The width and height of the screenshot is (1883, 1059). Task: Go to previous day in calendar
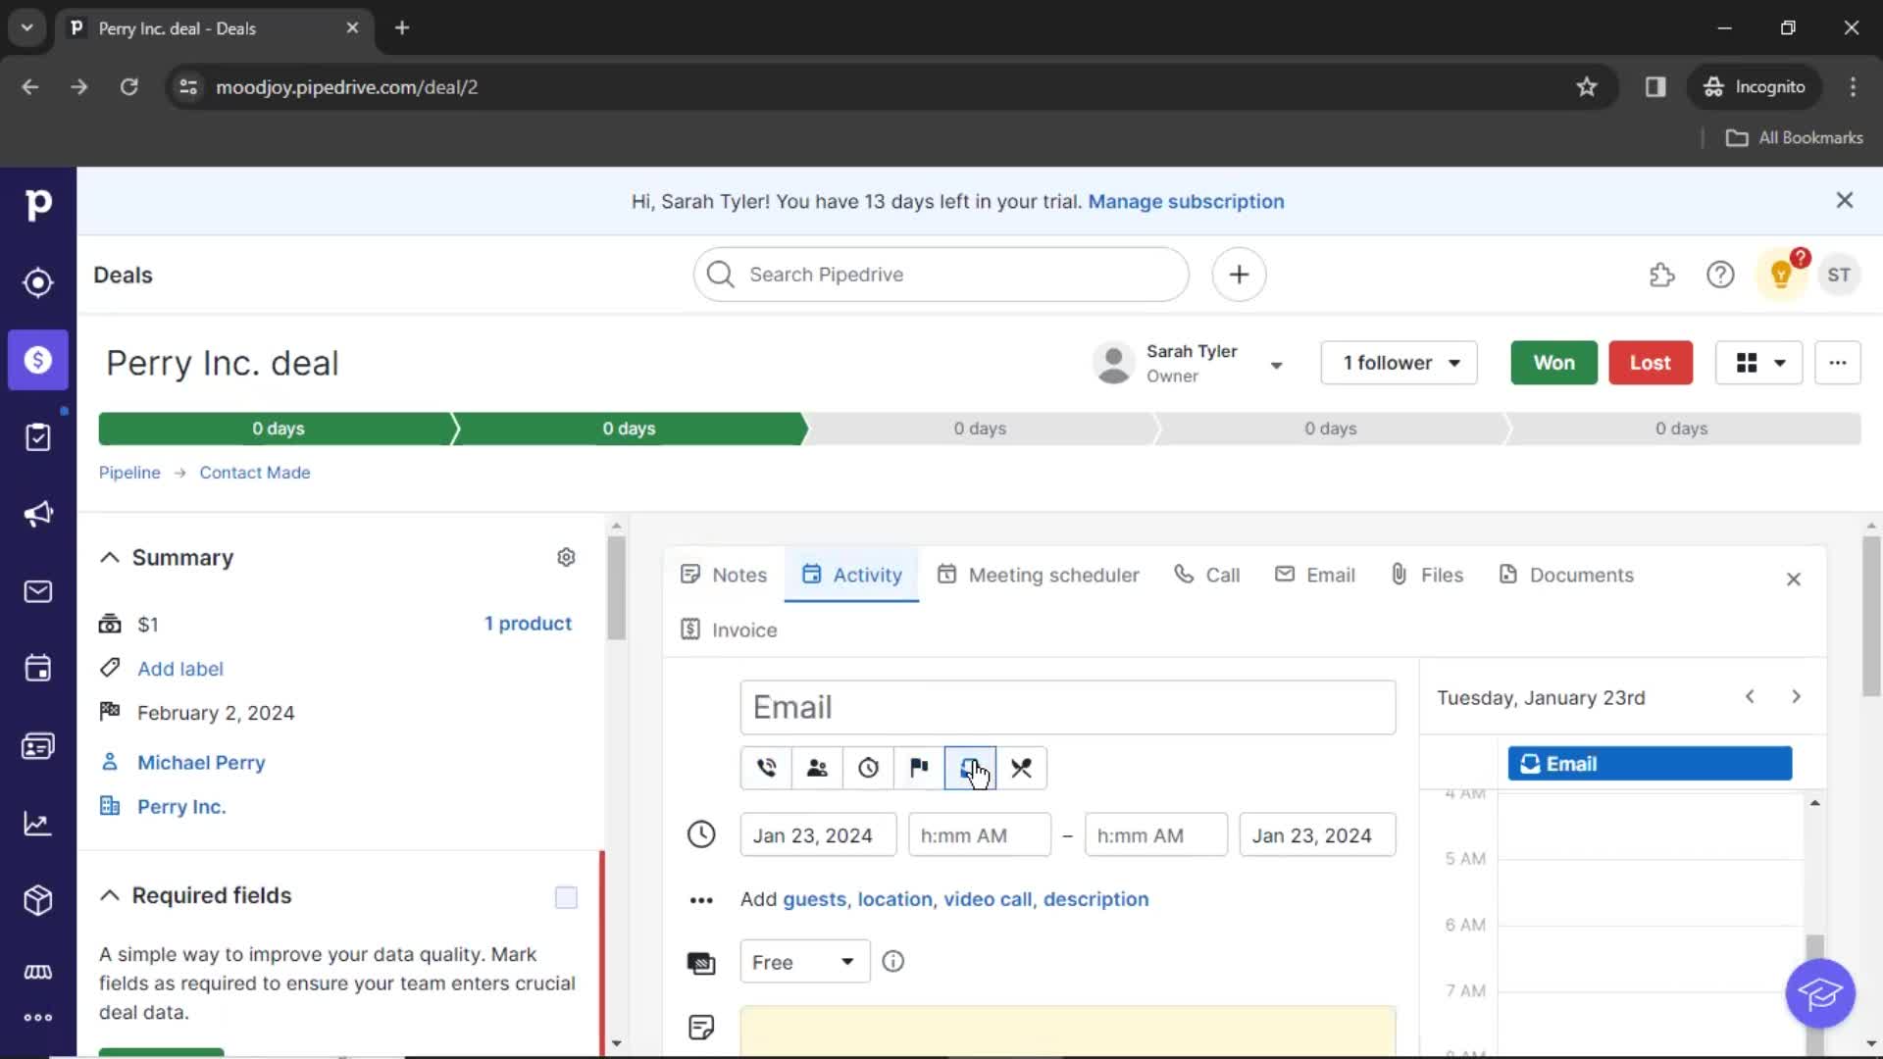pyautogui.click(x=1750, y=696)
